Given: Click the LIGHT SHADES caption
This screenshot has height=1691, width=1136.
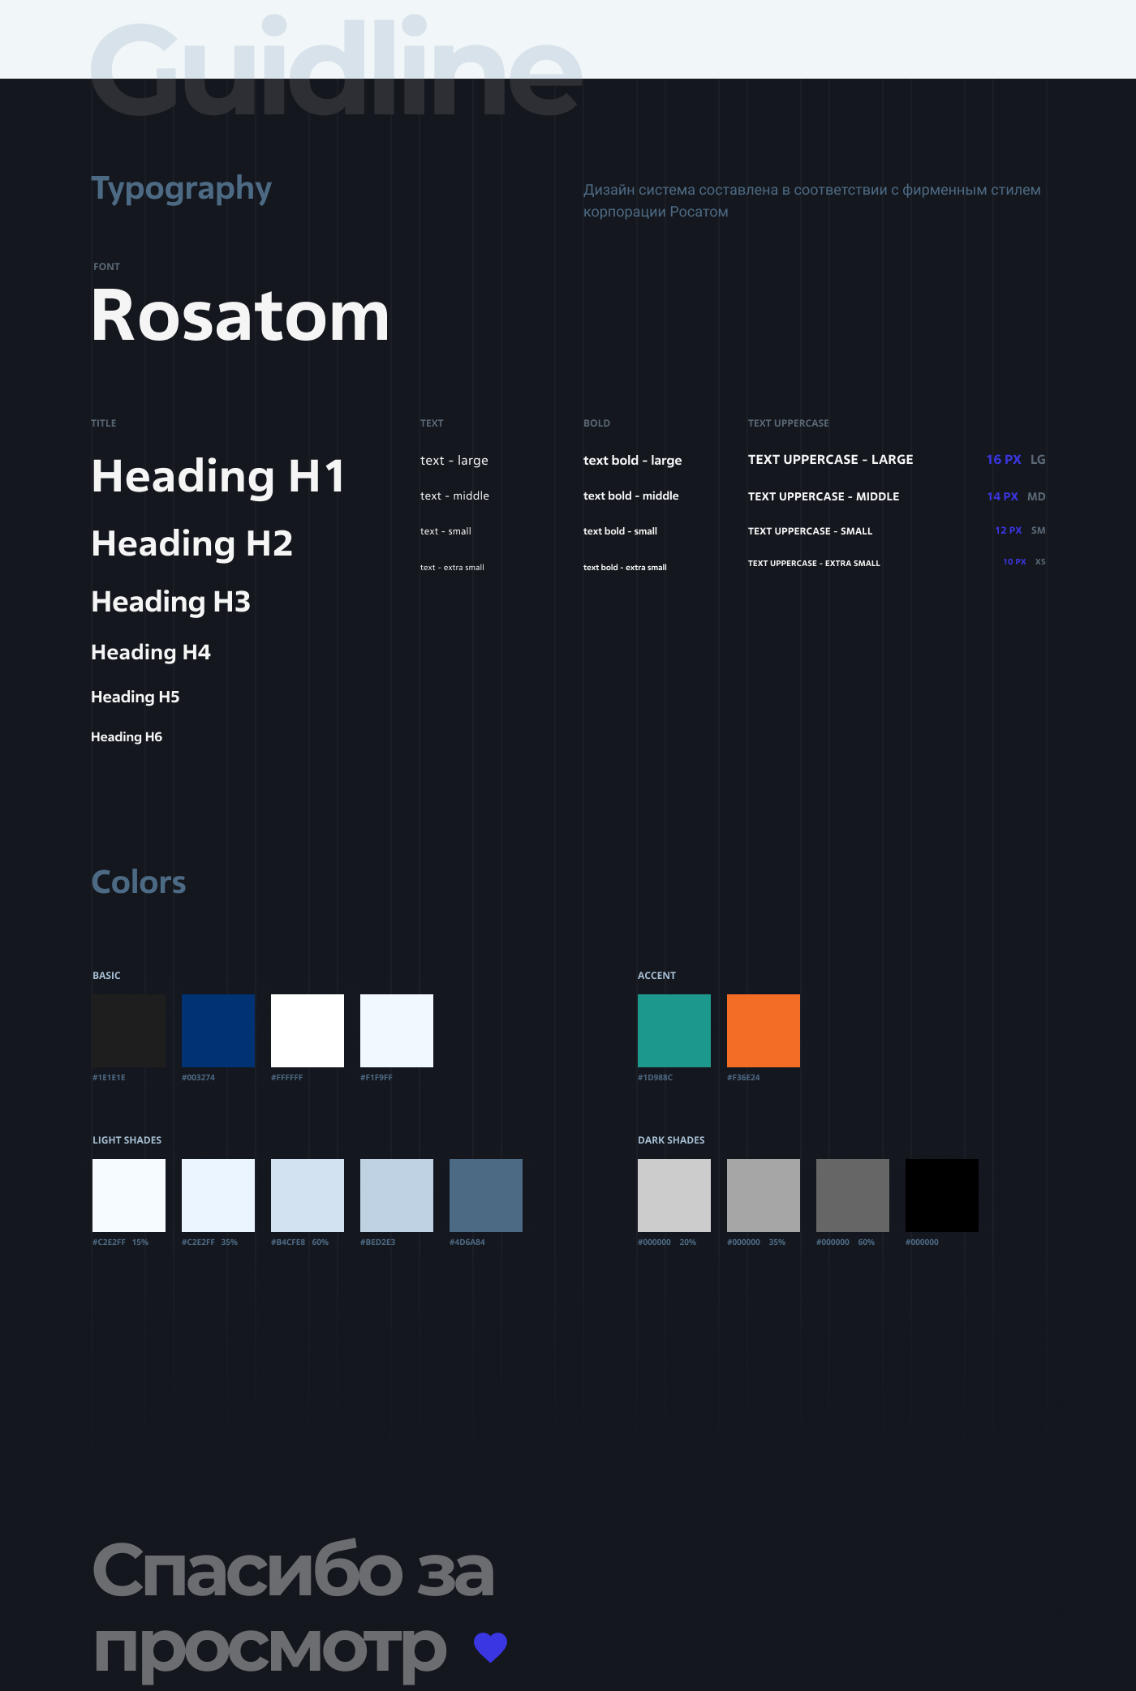Looking at the screenshot, I should click(127, 1140).
